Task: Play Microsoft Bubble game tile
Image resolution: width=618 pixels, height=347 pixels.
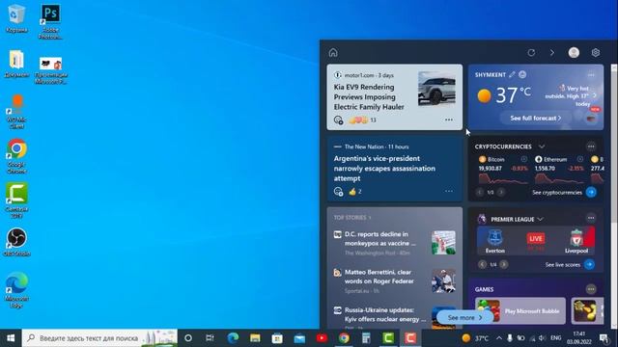Action: 520,310
